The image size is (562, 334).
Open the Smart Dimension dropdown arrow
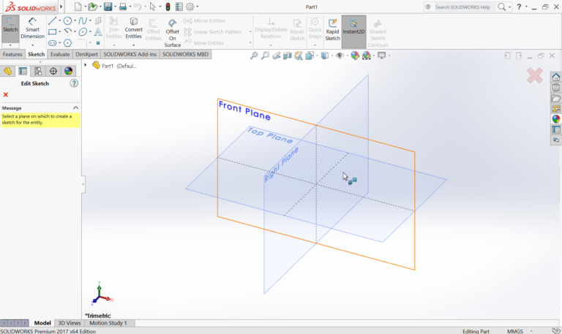coord(32,45)
